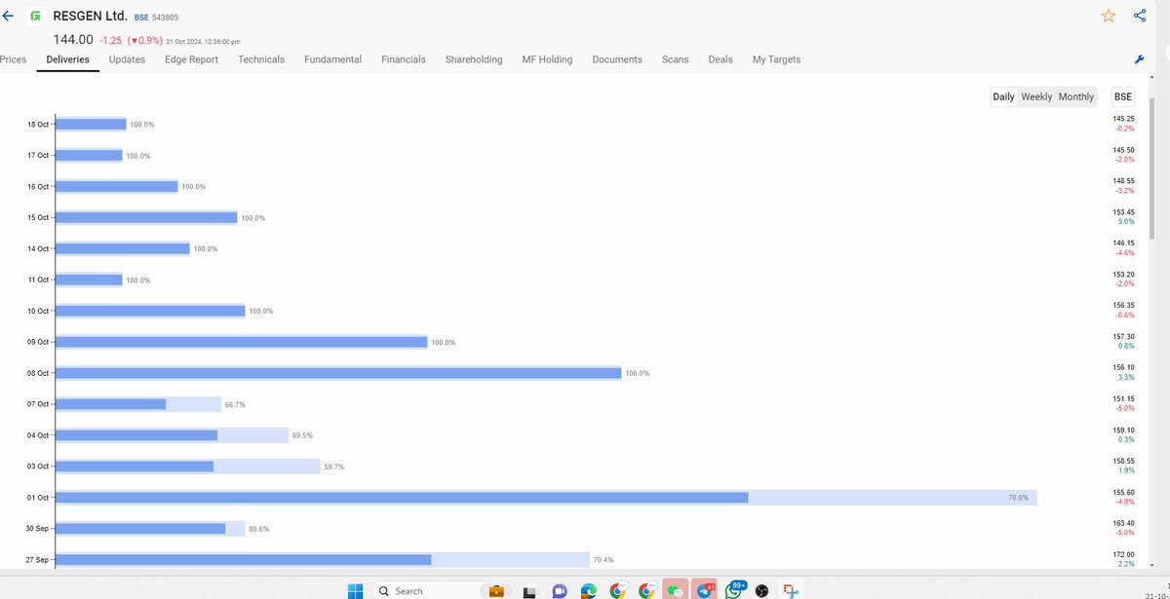The height and width of the screenshot is (599, 1170).
Task: Click the 59.7% delivery percentage
Action: (x=335, y=467)
